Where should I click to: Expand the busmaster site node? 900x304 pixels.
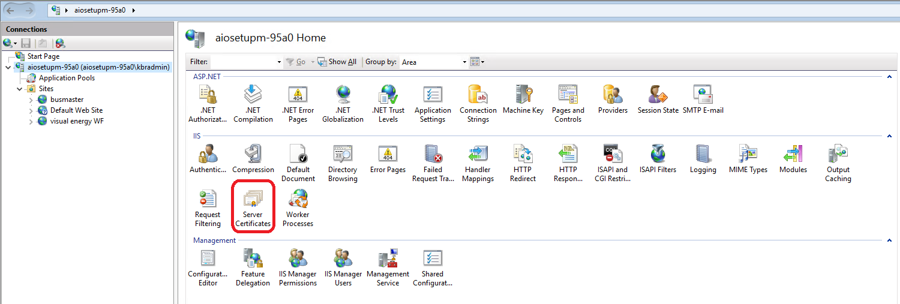tap(31, 100)
